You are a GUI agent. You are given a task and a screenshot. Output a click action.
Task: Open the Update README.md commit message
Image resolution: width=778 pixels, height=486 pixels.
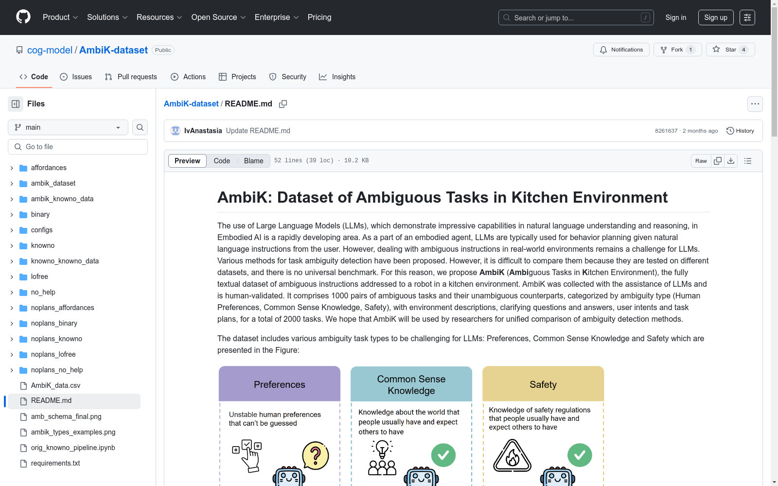(258, 131)
